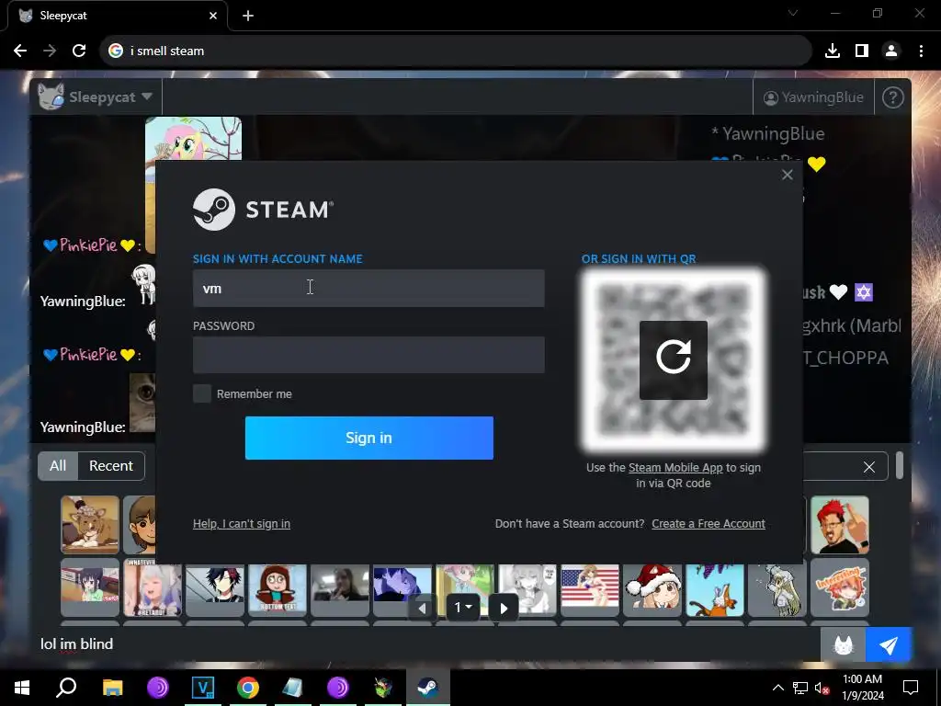The width and height of the screenshot is (941, 706).
Task: Toggle the cat emote picker button
Action: coord(843,644)
